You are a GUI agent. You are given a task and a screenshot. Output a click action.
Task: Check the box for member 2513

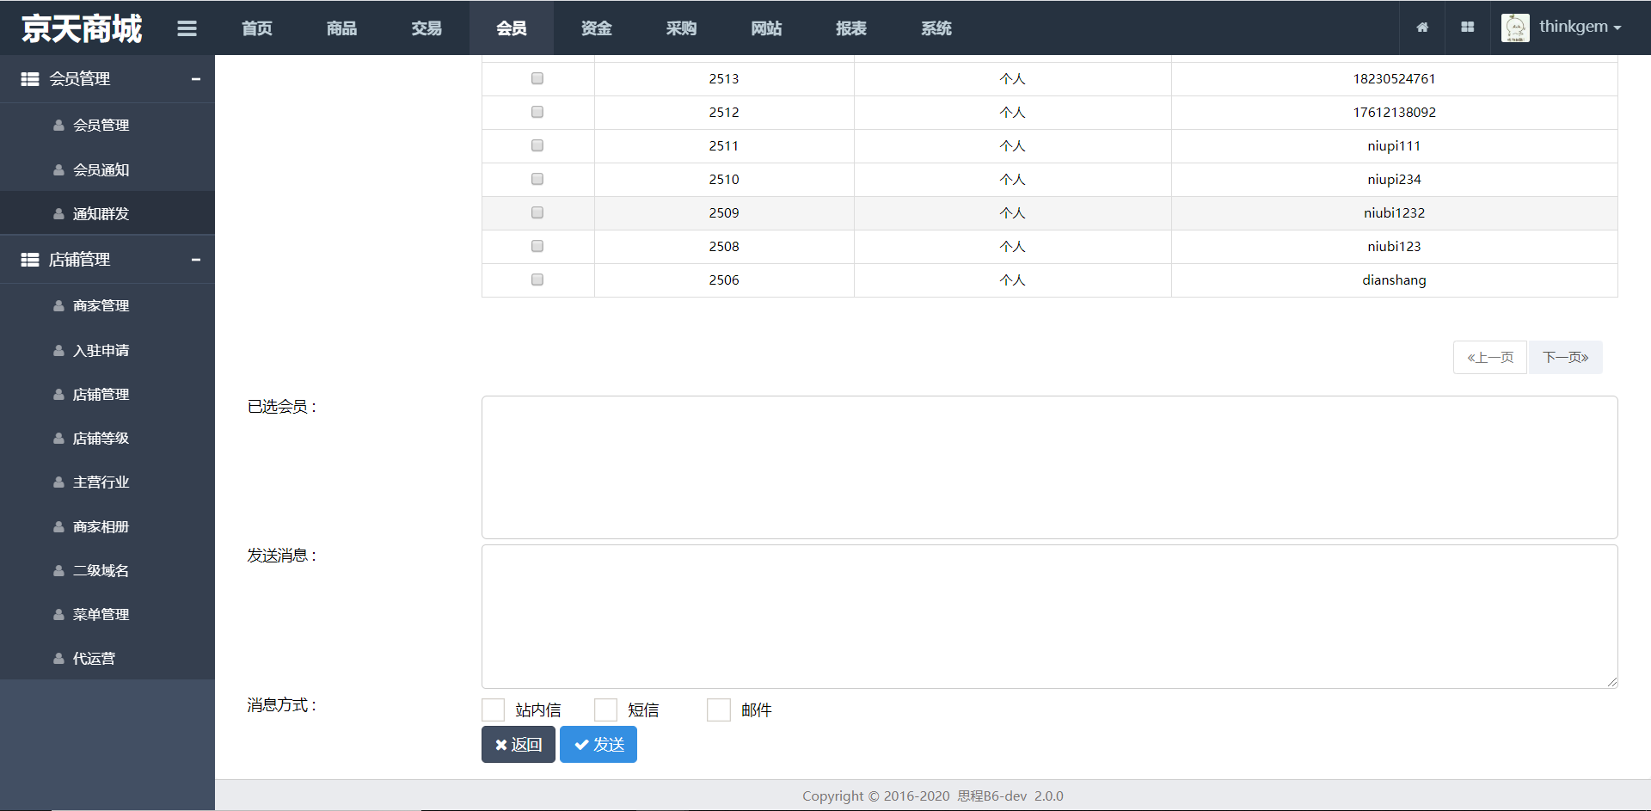537,78
